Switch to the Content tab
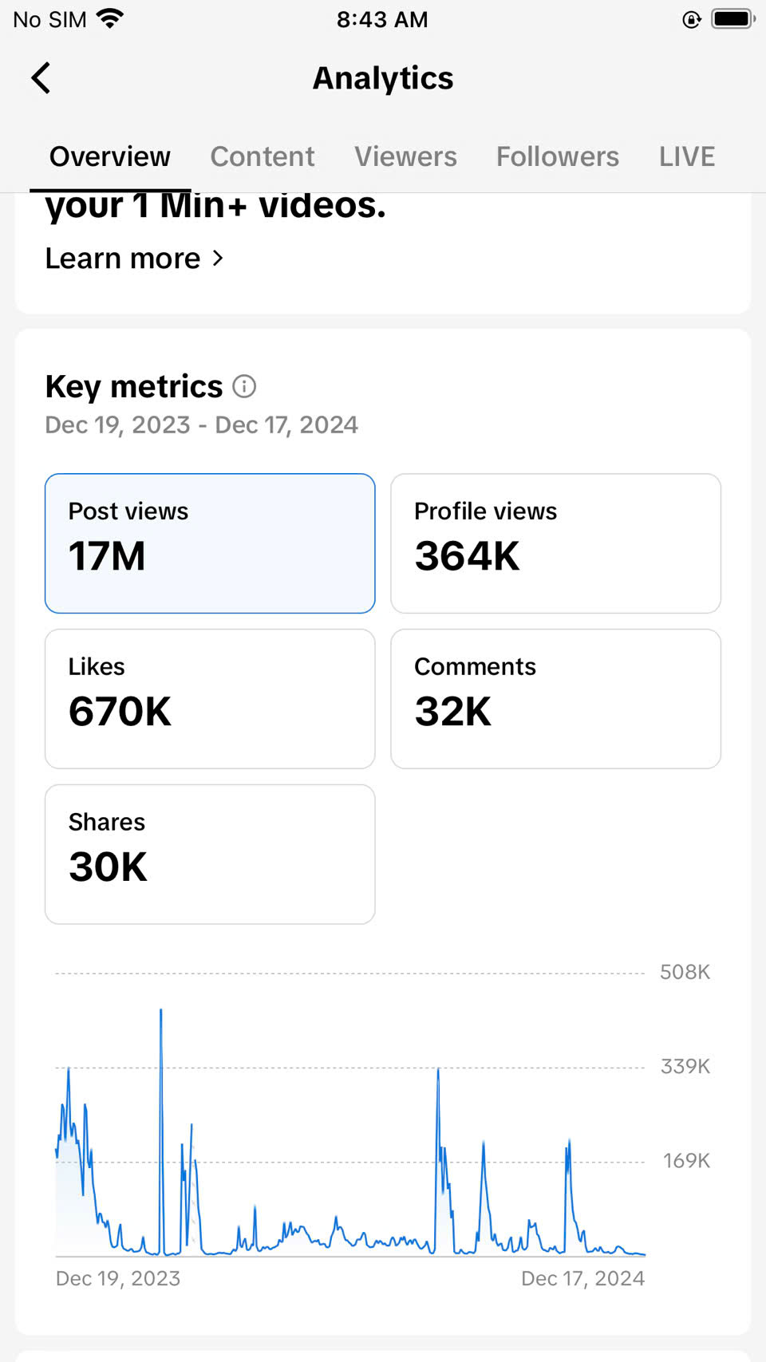Image resolution: width=766 pixels, height=1362 pixels. [x=263, y=156]
